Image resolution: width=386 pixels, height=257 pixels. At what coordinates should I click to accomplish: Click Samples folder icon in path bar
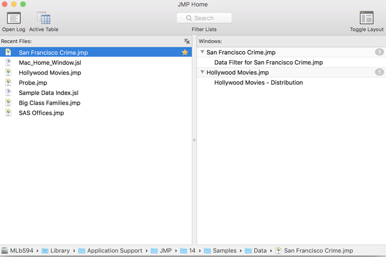tap(207, 251)
